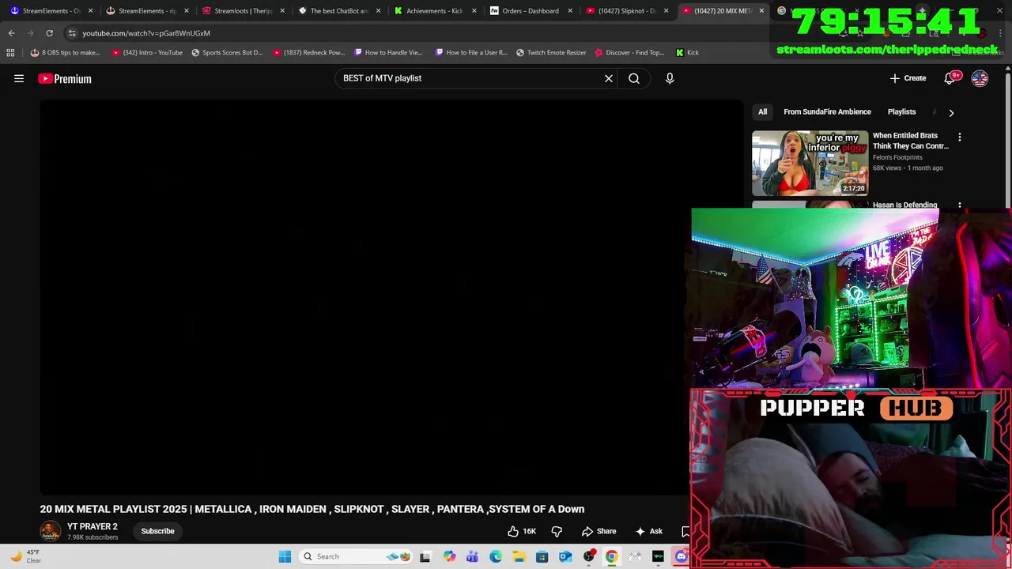
Task: Open Redneck Pow... bookmark
Action: tap(308, 52)
